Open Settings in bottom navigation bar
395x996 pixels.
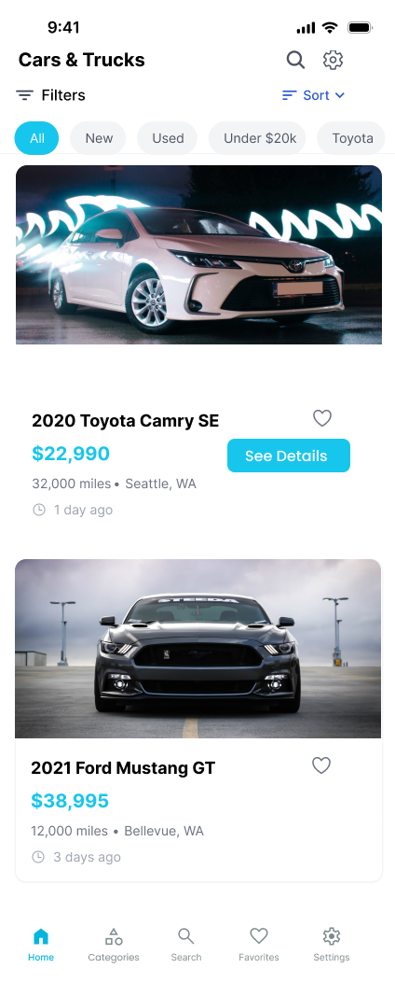(x=332, y=945)
